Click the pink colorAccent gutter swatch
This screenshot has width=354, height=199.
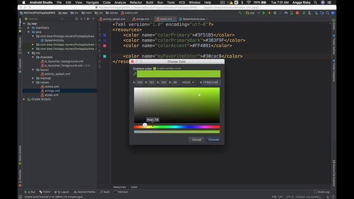tap(105, 46)
